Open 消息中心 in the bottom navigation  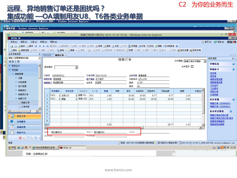tap(24, 133)
